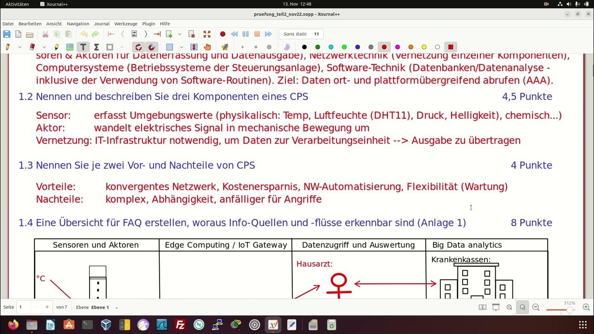This screenshot has width=594, height=334.
Task: Open the Pen tool options dropdown
Action: [x=19, y=47]
